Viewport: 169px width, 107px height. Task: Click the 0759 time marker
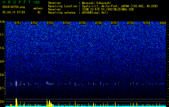point(147,23)
